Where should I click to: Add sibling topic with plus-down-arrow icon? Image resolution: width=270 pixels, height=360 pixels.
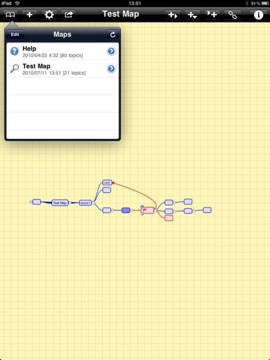coord(192,15)
